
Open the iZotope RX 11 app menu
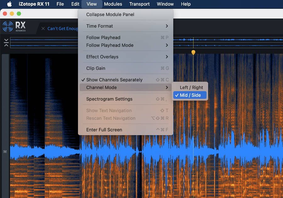34,4
